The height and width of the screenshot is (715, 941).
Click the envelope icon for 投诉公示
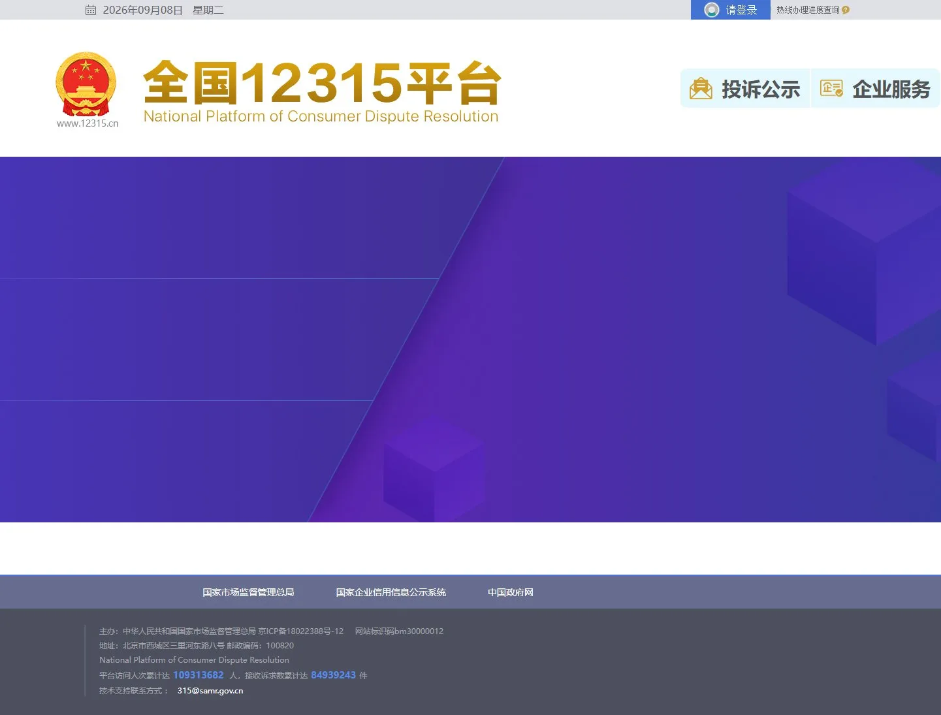tap(701, 89)
